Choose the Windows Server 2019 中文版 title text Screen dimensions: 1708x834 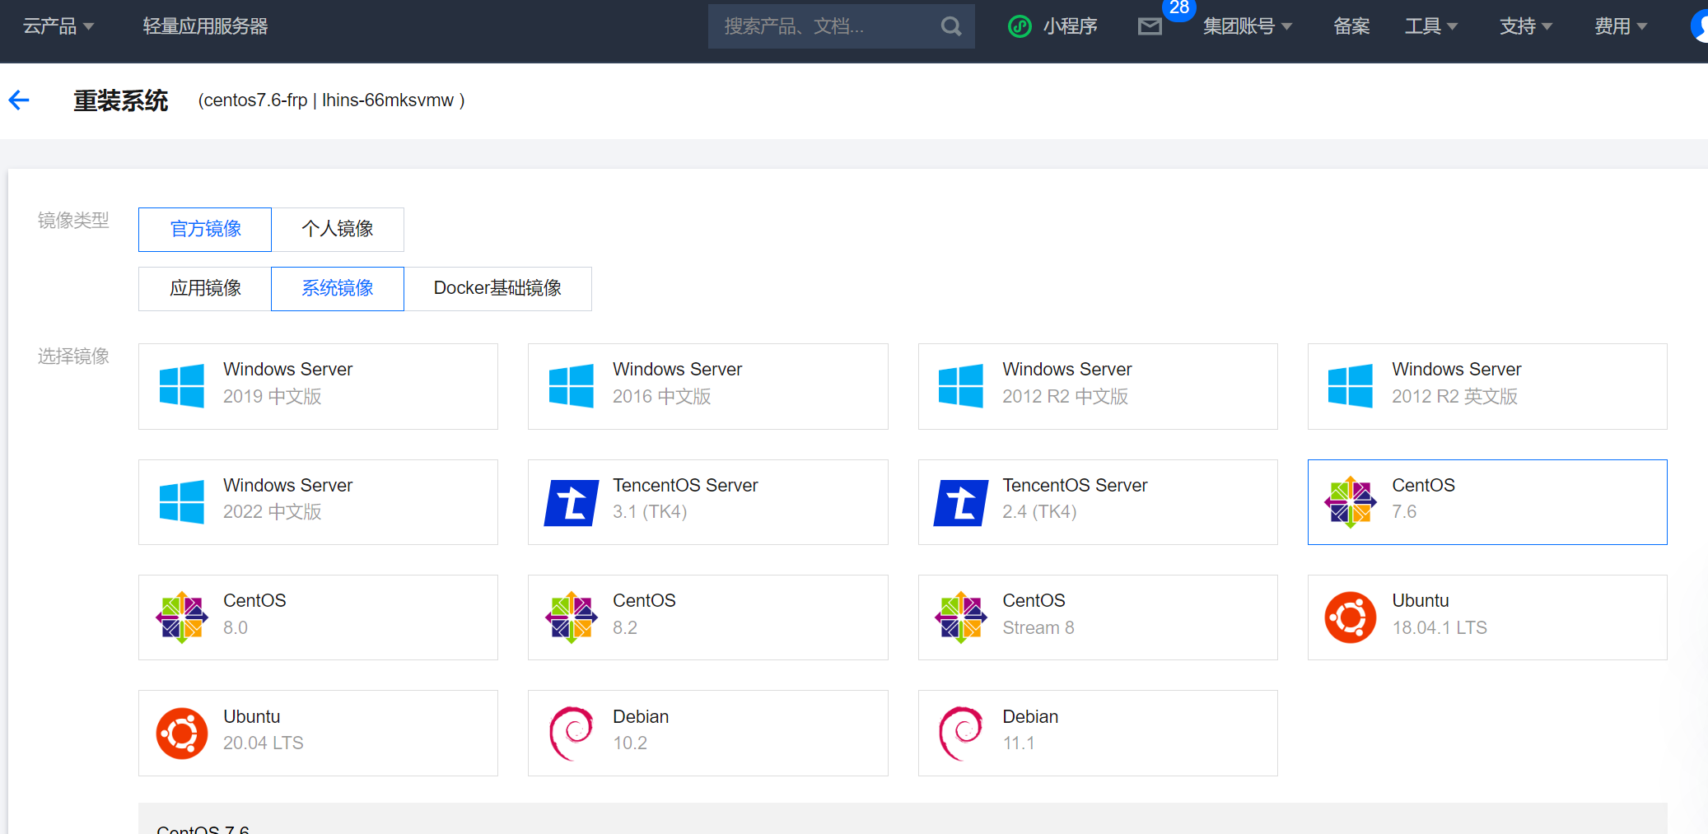[x=287, y=369]
